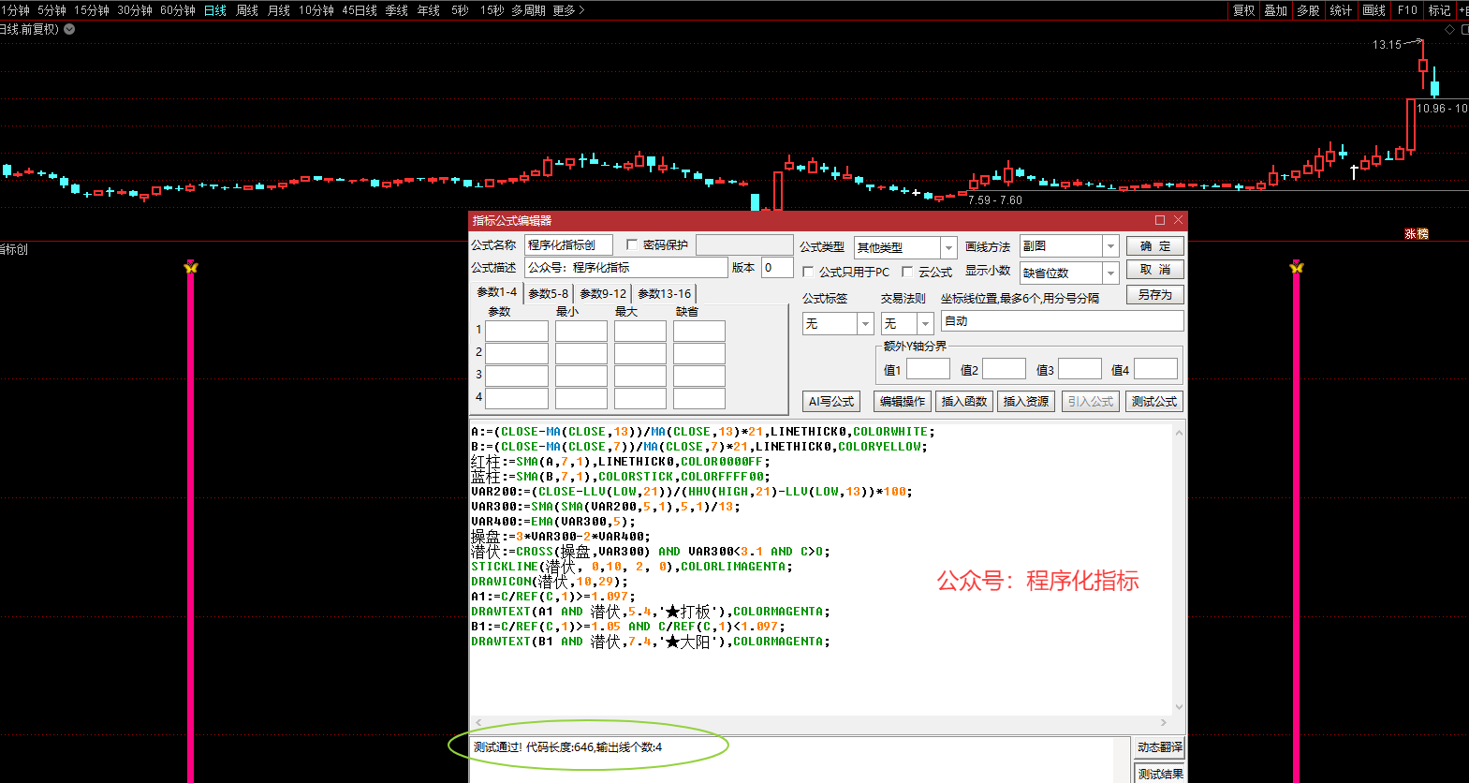Toggle the 云公式 checkbox
This screenshot has width=1469, height=783.
point(907,272)
